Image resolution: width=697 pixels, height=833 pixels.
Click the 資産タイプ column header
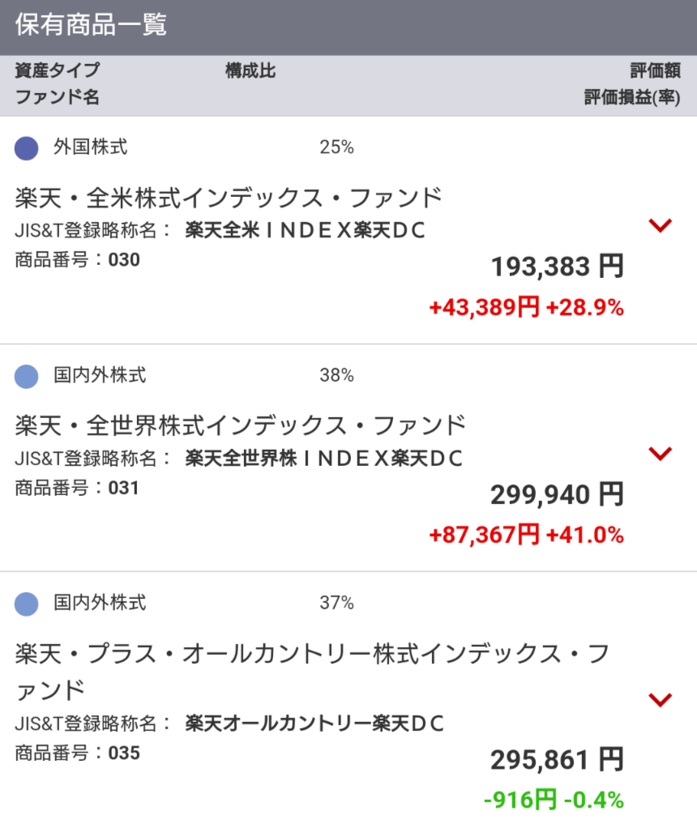pos(58,71)
